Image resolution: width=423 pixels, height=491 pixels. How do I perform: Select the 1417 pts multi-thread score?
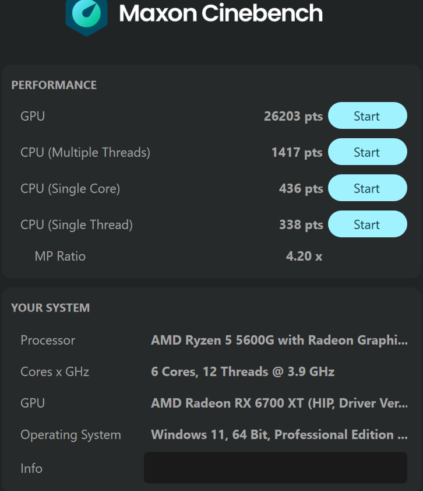[x=297, y=153]
